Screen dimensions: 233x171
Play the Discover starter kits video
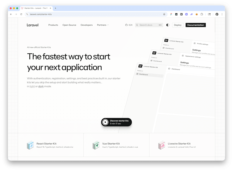[x=116, y=122]
